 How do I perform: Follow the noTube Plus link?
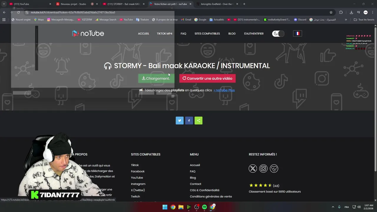coord(224,90)
